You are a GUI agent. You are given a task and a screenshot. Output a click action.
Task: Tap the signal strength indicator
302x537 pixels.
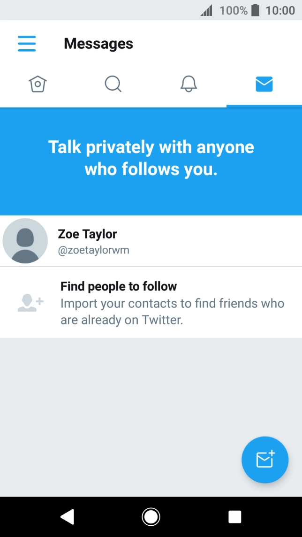click(x=206, y=10)
